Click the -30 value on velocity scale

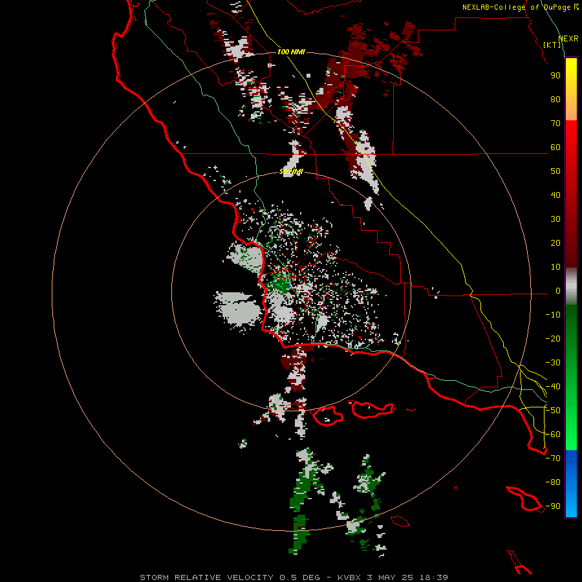[553, 363]
